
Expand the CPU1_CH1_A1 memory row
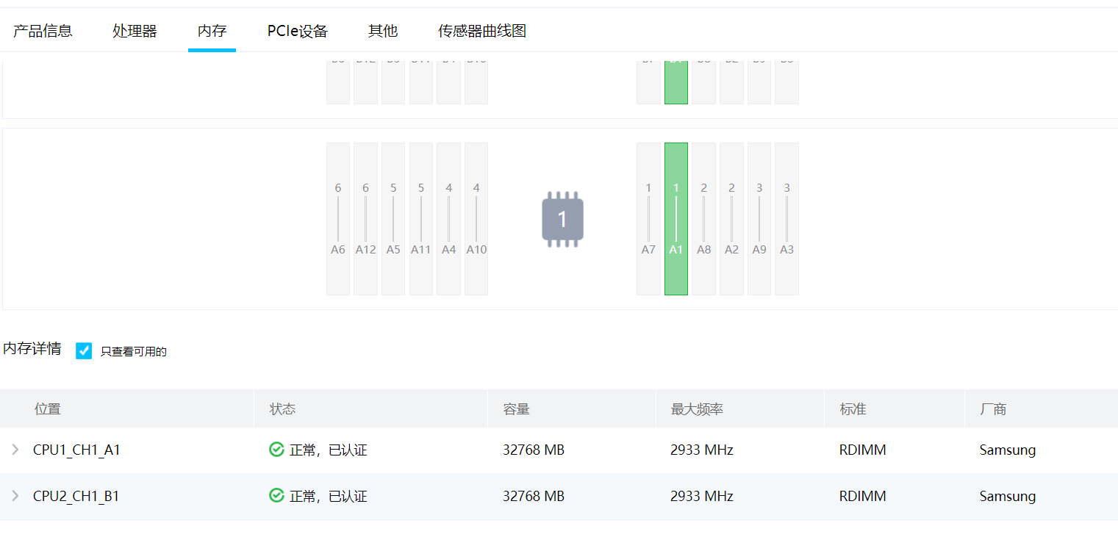click(15, 450)
